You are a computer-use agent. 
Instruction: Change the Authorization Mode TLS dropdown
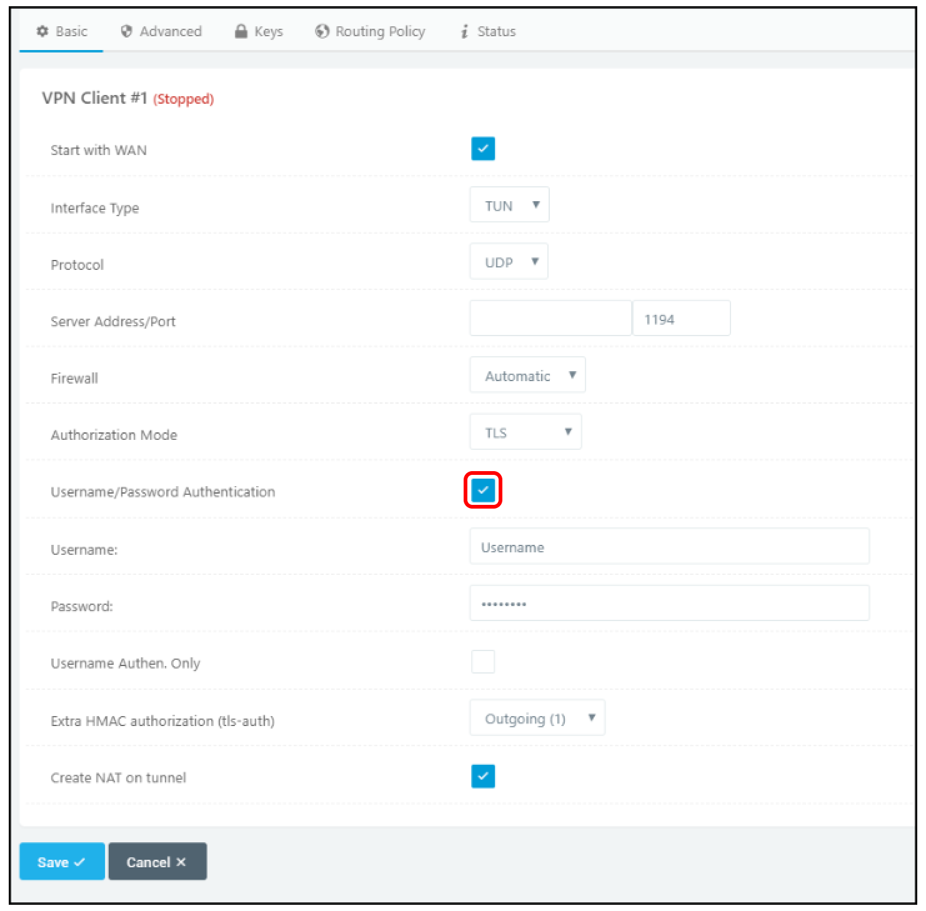point(525,432)
